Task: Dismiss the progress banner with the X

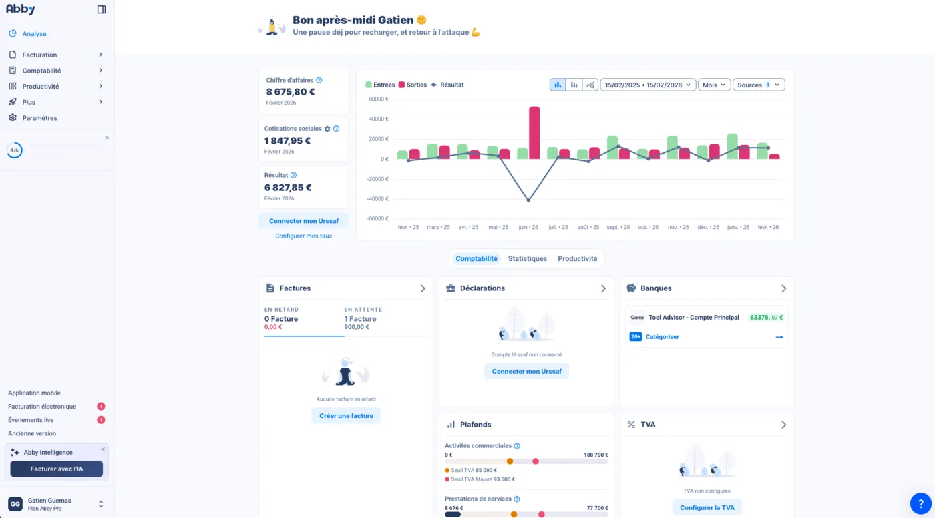Action: pyautogui.click(x=106, y=138)
